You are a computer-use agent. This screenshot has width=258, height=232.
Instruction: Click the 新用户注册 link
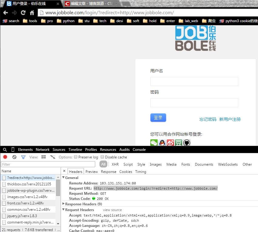click(230, 119)
